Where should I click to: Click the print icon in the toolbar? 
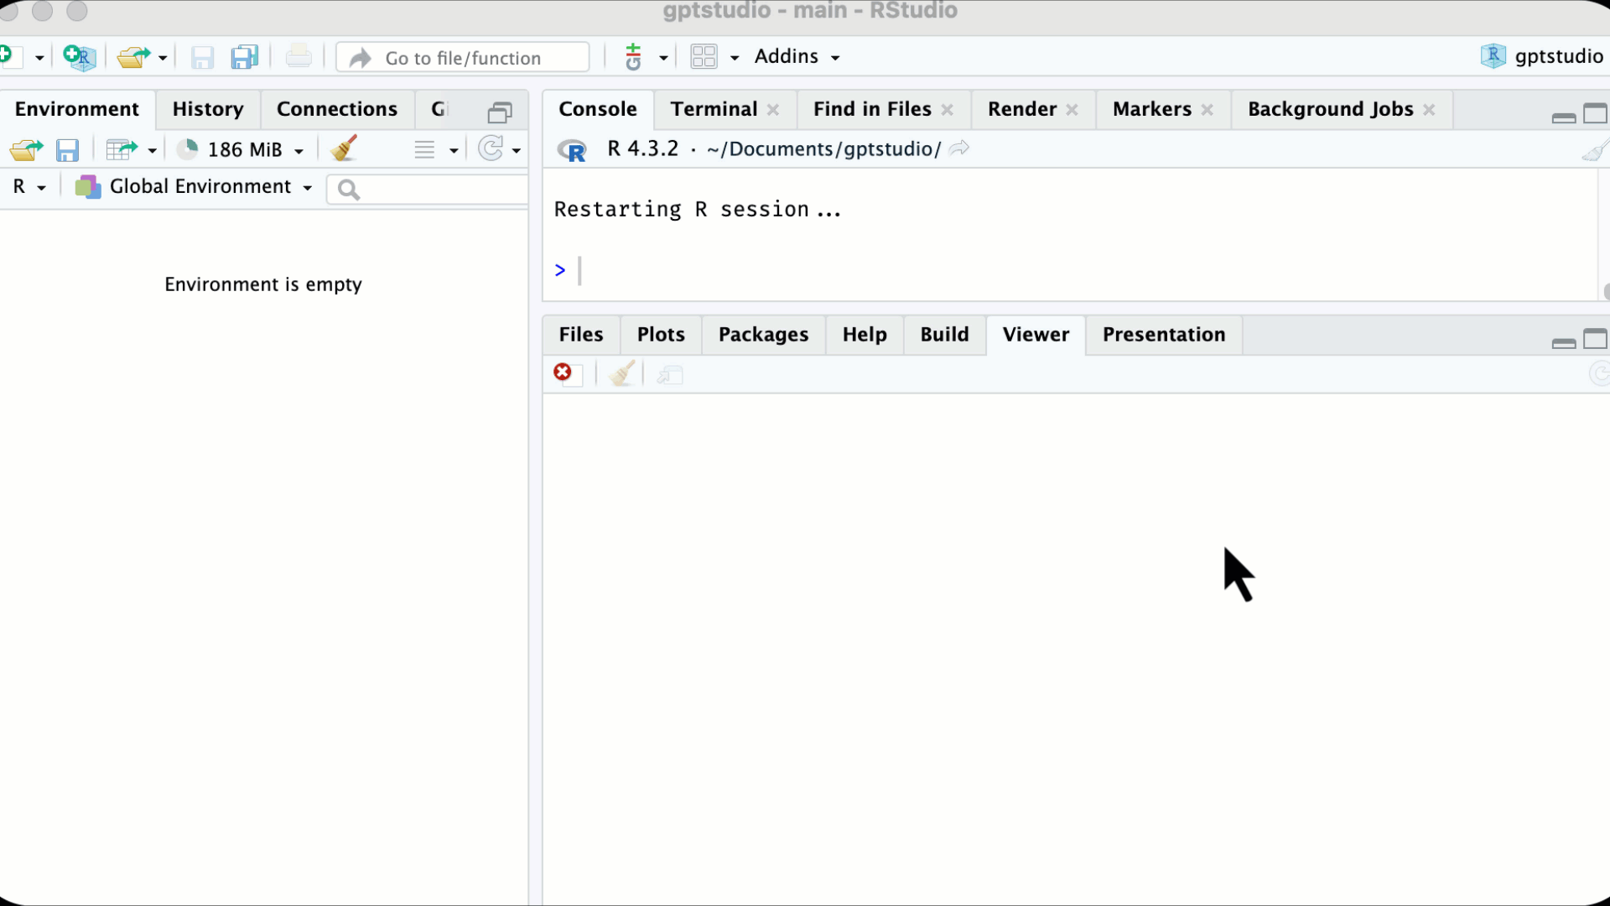pos(299,57)
